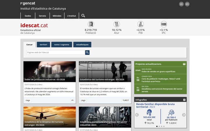This screenshot has width=210, height=131.
Task: Click the IPC barcode icon
Action: (x=164, y=24)
